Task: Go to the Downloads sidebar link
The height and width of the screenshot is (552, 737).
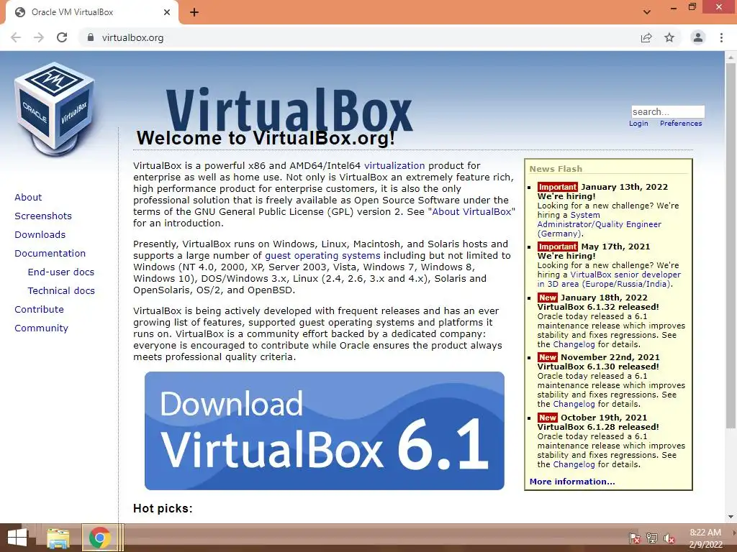Action: pyautogui.click(x=40, y=235)
